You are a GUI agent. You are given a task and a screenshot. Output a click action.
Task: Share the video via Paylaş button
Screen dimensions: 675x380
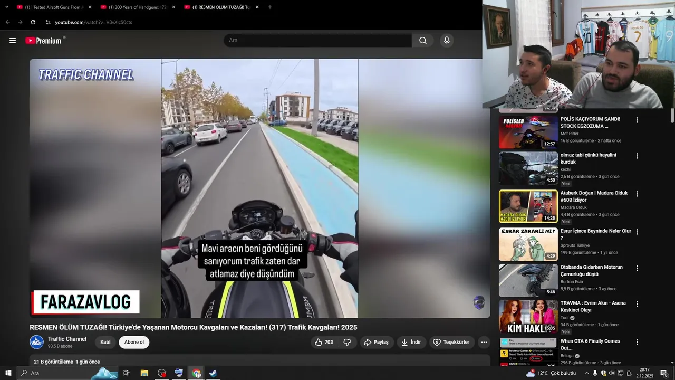(x=377, y=342)
